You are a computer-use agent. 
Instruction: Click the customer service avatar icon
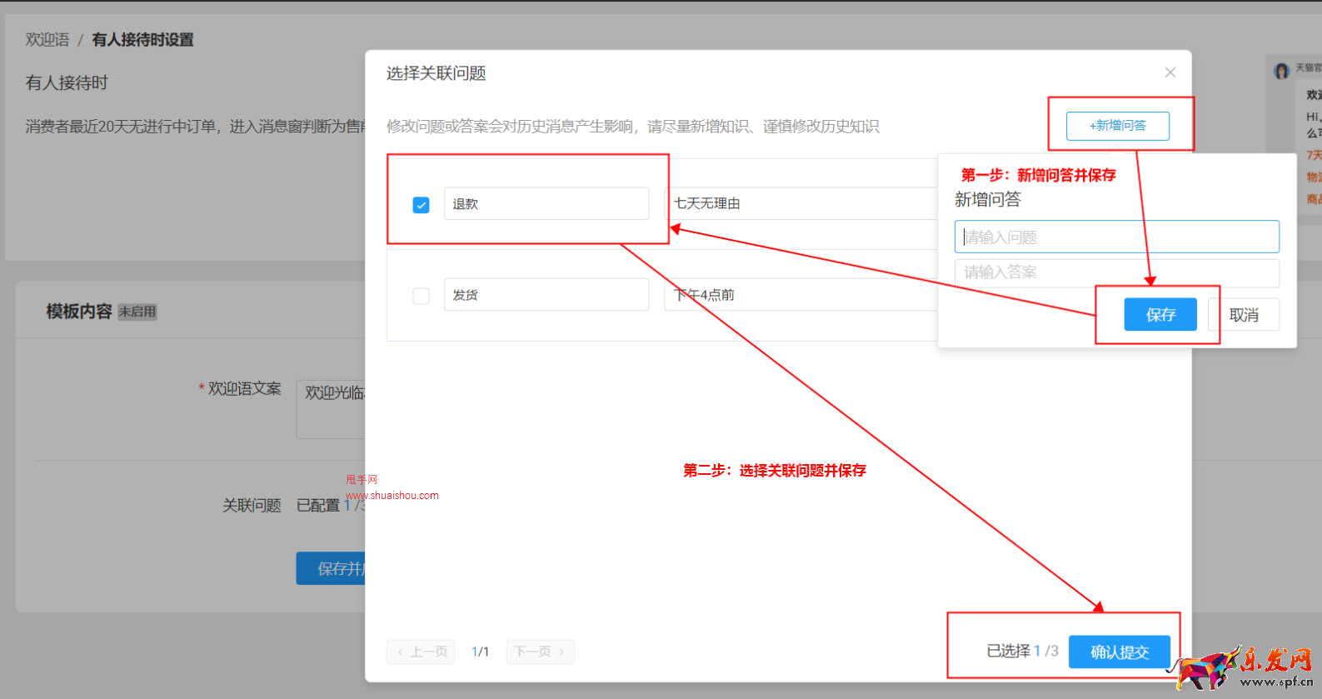(x=1281, y=72)
